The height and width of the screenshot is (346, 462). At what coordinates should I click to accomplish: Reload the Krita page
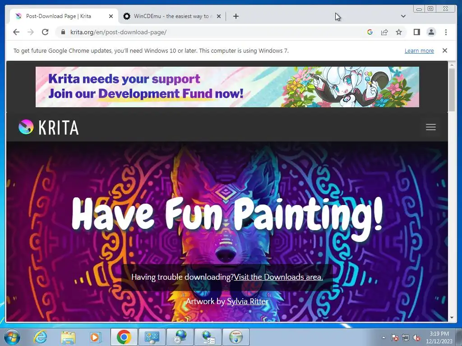coord(45,32)
